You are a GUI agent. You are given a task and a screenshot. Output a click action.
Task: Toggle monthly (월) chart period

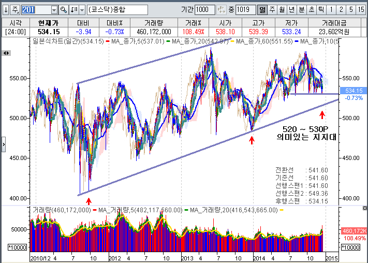(282, 10)
